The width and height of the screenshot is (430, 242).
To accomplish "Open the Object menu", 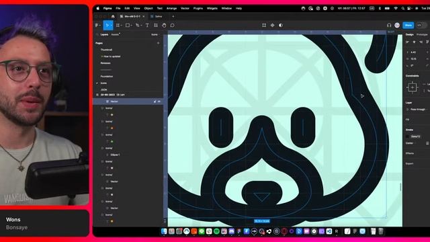I will coord(148,9).
